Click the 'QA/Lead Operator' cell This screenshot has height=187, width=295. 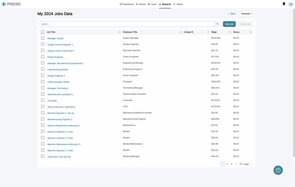click(131, 51)
